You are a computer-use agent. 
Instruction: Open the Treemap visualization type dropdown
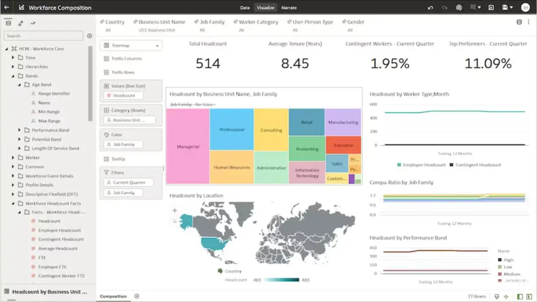[x=131, y=45]
